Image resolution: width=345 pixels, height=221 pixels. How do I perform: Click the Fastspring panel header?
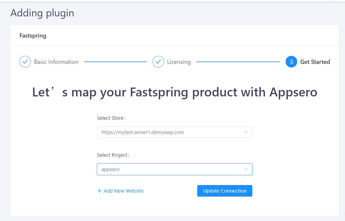[x=33, y=35]
